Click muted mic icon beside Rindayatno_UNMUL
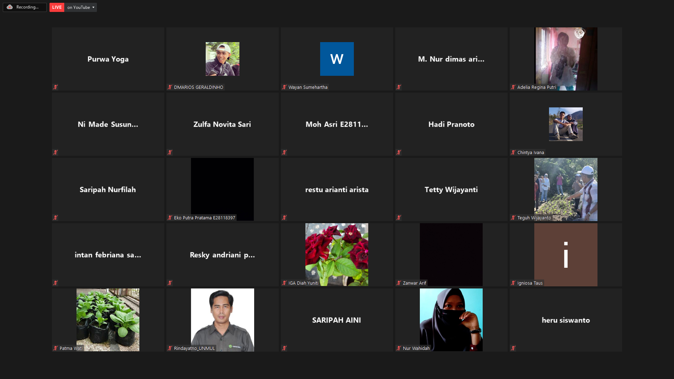Image resolution: width=674 pixels, height=379 pixels. [x=170, y=348]
